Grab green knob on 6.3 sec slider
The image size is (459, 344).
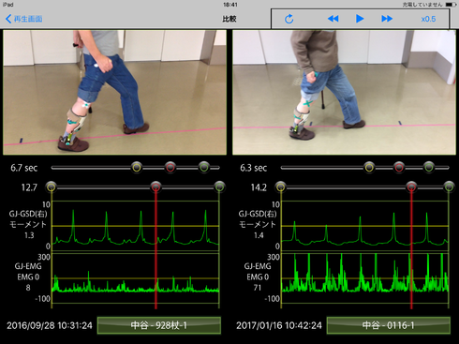[x=429, y=168]
